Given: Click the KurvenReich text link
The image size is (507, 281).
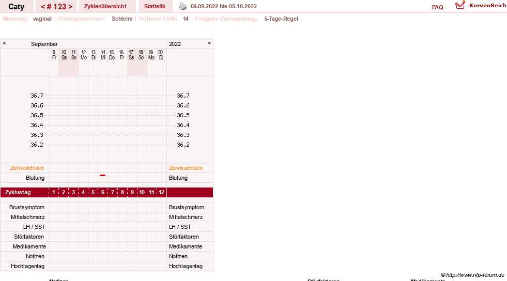Looking at the screenshot, I should pos(487,6).
